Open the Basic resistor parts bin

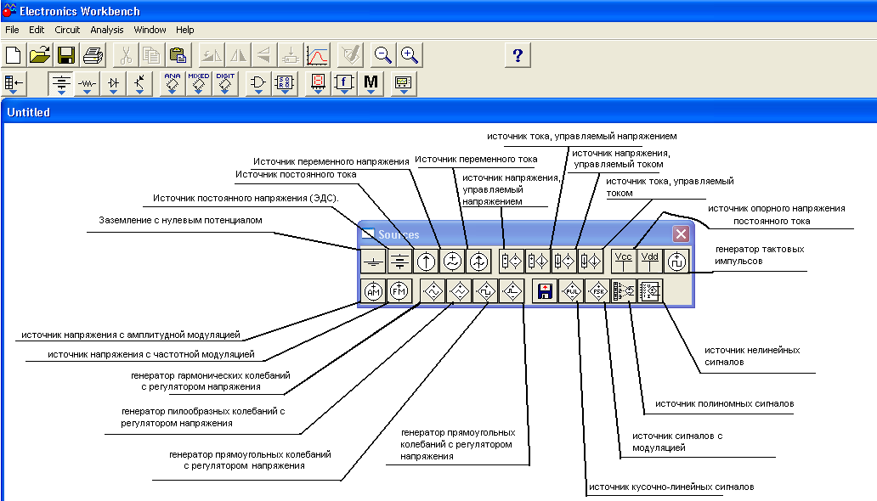pos(87,83)
